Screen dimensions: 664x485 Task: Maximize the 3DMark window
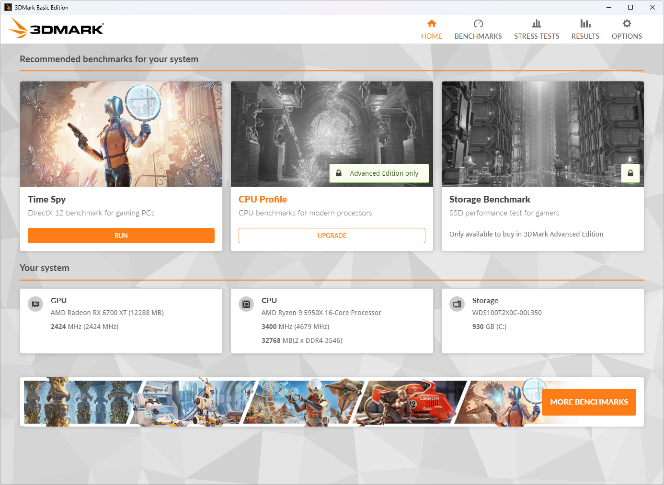point(630,7)
